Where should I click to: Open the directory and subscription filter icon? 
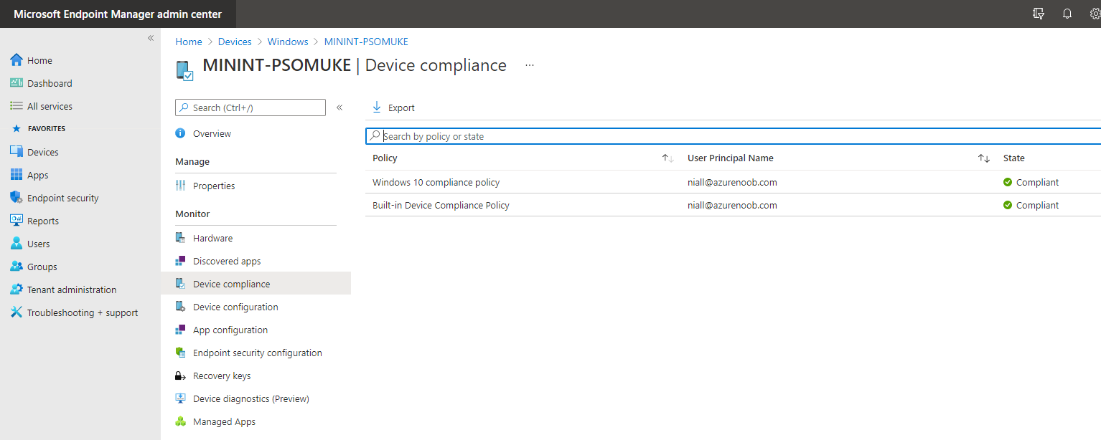(1039, 14)
